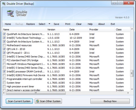Image resolution: width=136 pixels, height=110 pixels.
Task: Check the Motherboard resources checkbox
Action: [4, 45]
